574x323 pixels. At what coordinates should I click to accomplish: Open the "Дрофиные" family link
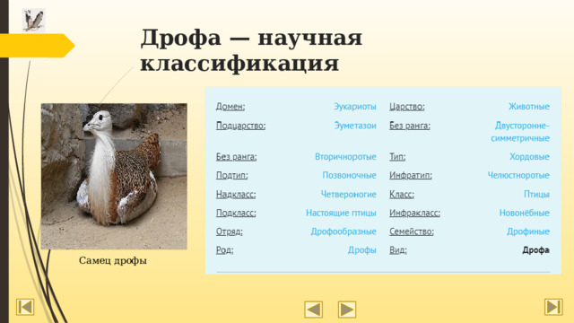pyautogui.click(x=528, y=231)
